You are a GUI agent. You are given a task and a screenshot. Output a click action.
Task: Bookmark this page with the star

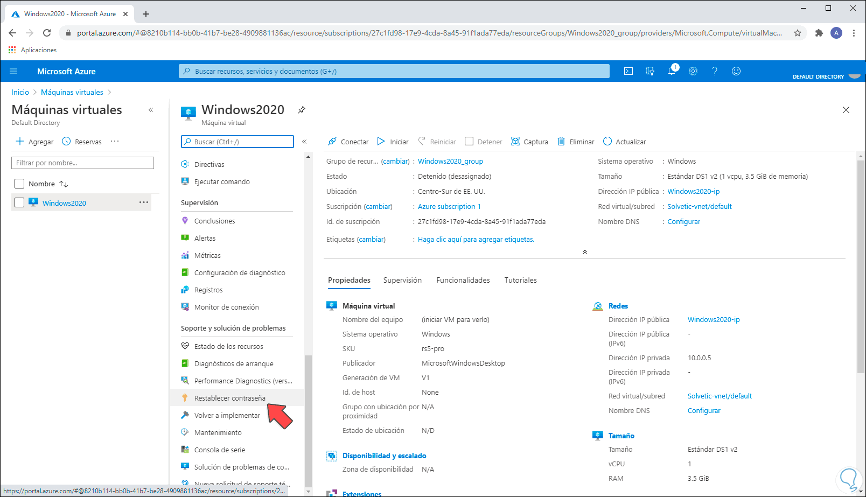pyautogui.click(x=798, y=33)
